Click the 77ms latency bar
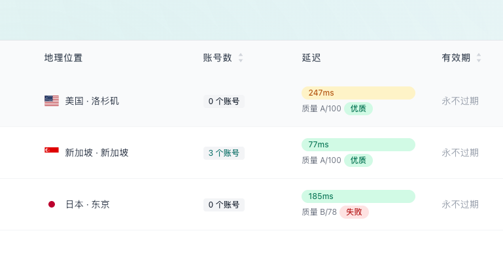The image size is (503, 256). (x=358, y=145)
